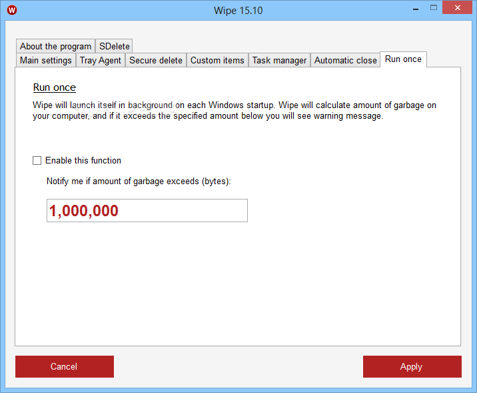
Task: Apply the settings
Action: pos(412,366)
